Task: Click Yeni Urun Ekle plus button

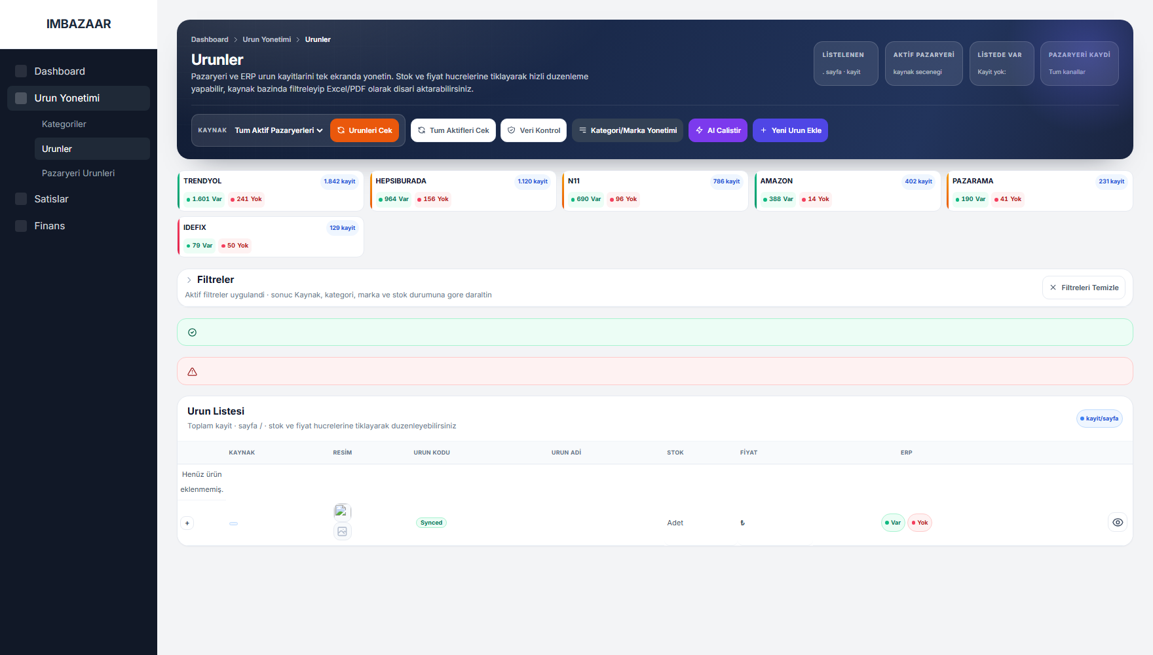Action: (x=790, y=130)
